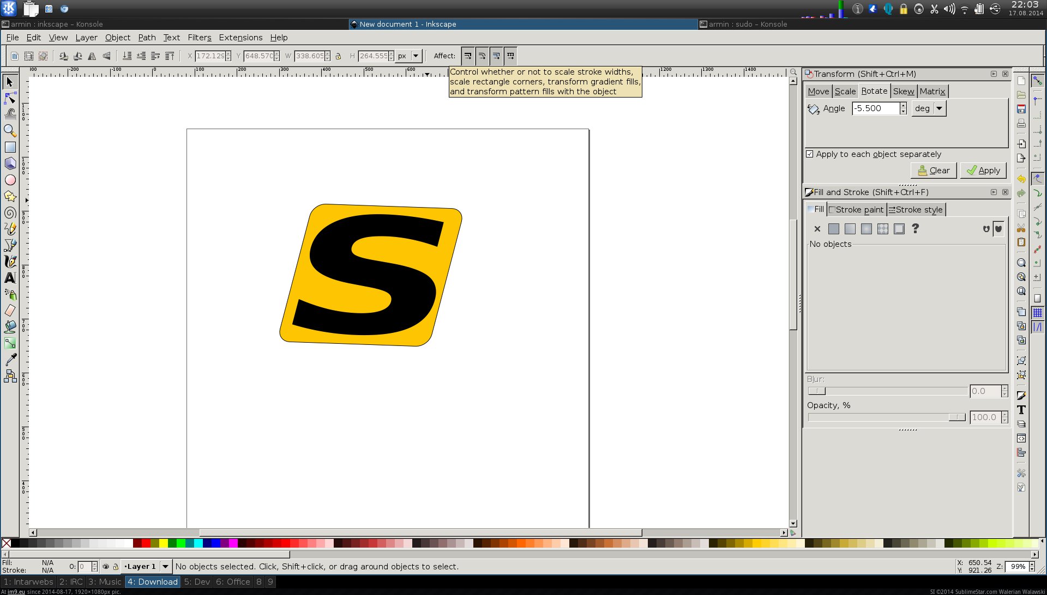Select the Dropper color picker tool
1047x595 pixels.
pyautogui.click(x=10, y=360)
